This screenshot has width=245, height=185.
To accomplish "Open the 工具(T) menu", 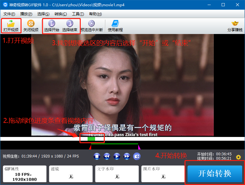I will 78,14.
